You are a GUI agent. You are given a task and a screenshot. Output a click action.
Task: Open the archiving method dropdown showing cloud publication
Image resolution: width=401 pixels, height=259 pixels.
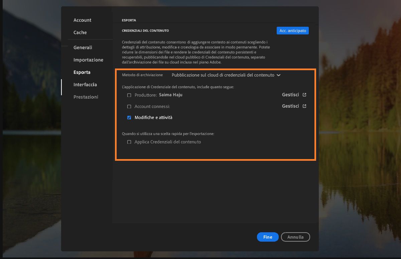pyautogui.click(x=225, y=75)
